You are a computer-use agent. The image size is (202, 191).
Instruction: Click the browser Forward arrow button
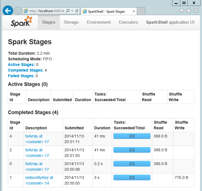pyautogui.click(x=17, y=11)
